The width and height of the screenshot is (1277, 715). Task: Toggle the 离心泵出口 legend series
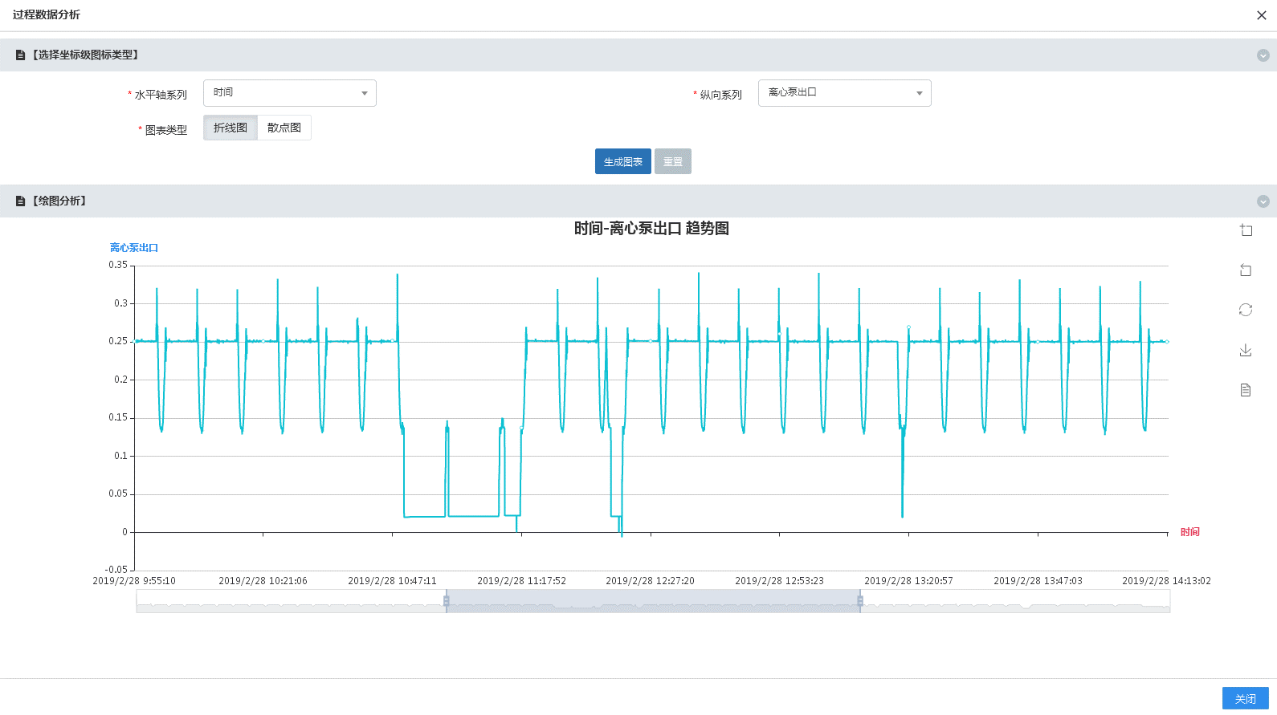pos(134,248)
